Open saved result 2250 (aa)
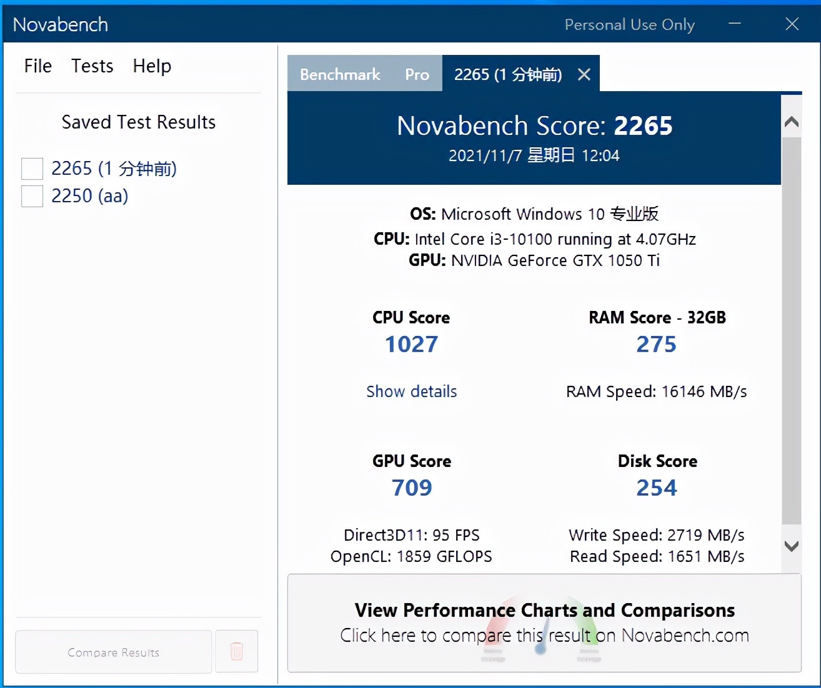821x688 pixels. [89, 196]
